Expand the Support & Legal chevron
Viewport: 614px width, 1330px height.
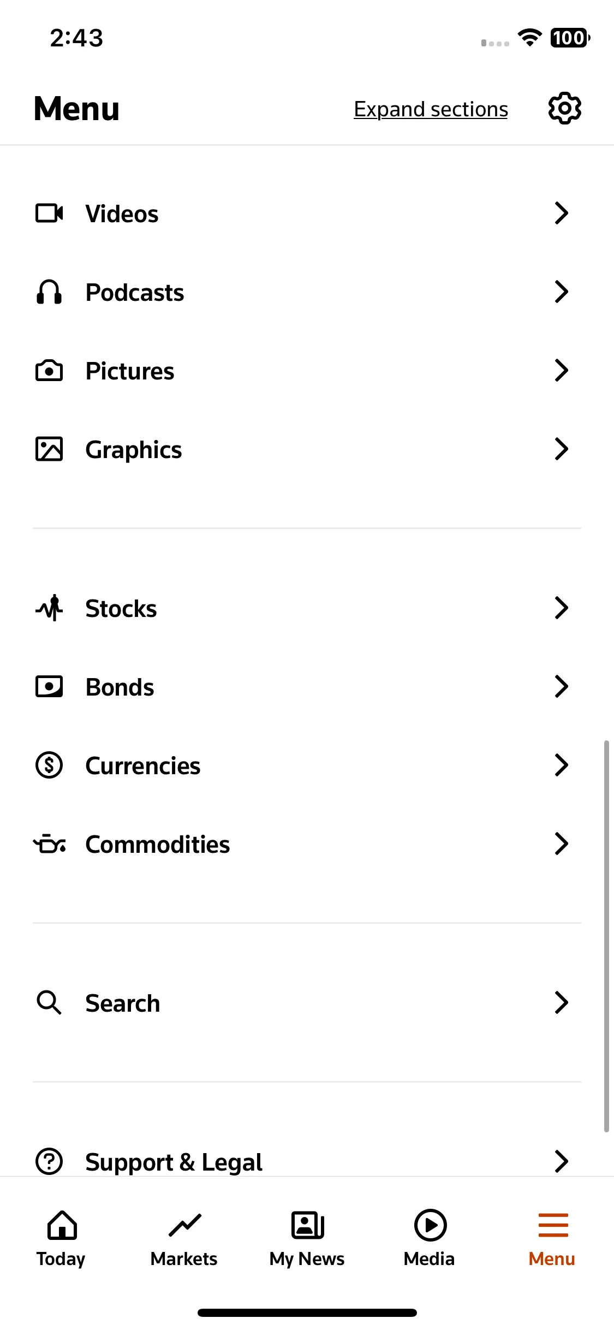pyautogui.click(x=561, y=1161)
